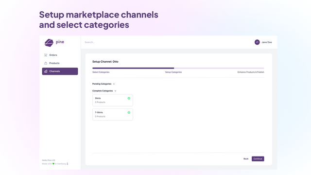Open the Shirts category card
The width and height of the screenshot is (311, 175).
(113, 100)
